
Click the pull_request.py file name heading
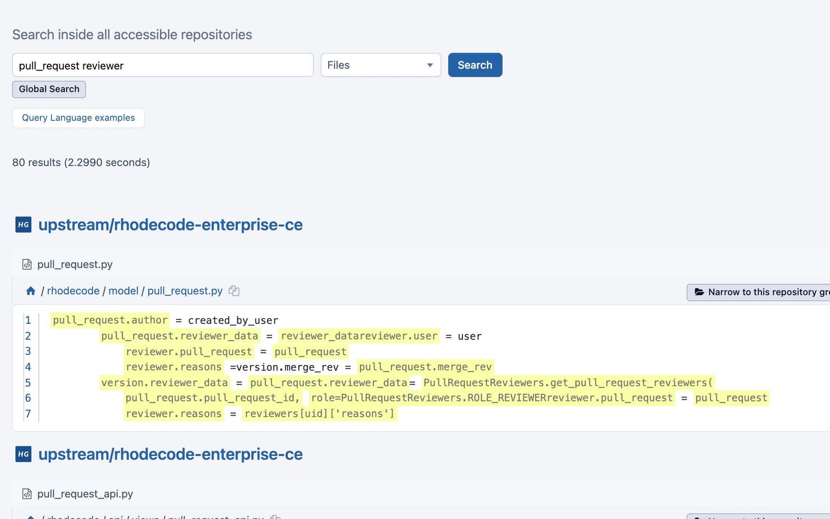(75, 264)
